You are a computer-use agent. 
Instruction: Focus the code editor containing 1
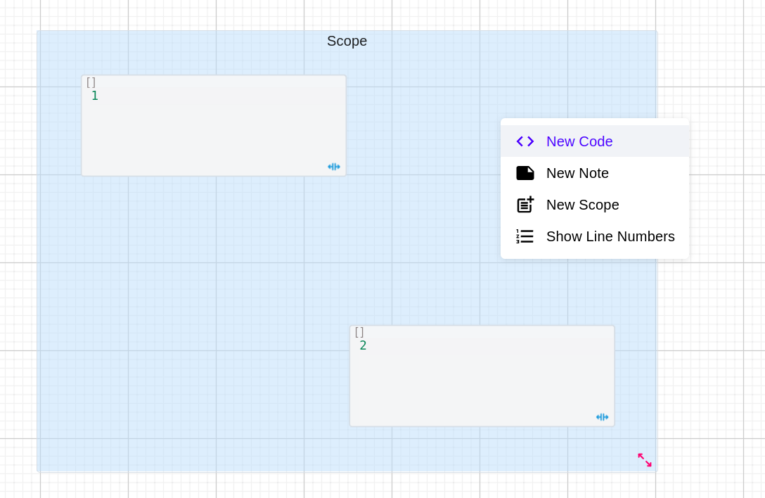214,125
